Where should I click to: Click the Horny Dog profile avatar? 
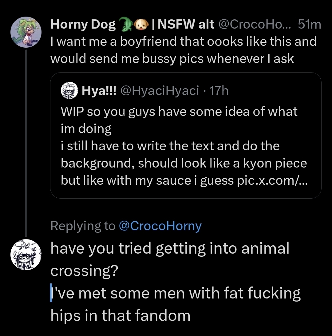click(x=26, y=32)
